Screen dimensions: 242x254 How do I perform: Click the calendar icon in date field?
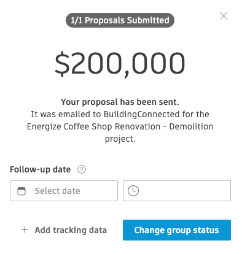pos(21,191)
